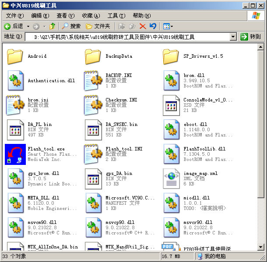Open the BackupData folder icon
Screen dimensions: 267x262
(93, 56)
